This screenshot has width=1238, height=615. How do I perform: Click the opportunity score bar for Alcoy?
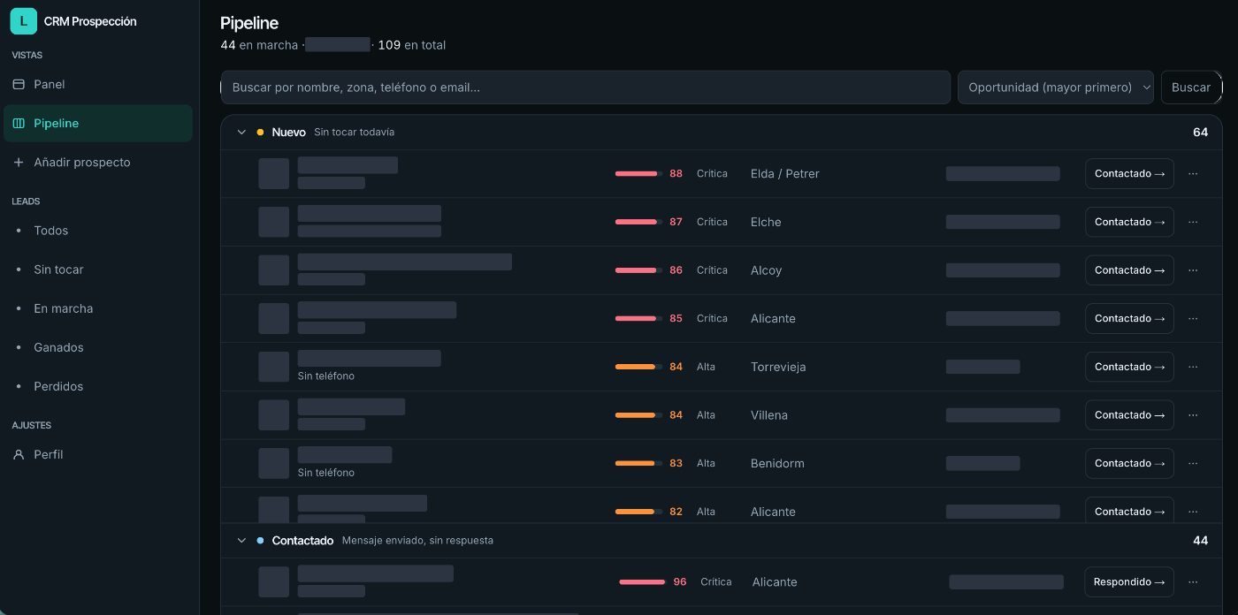pos(638,270)
